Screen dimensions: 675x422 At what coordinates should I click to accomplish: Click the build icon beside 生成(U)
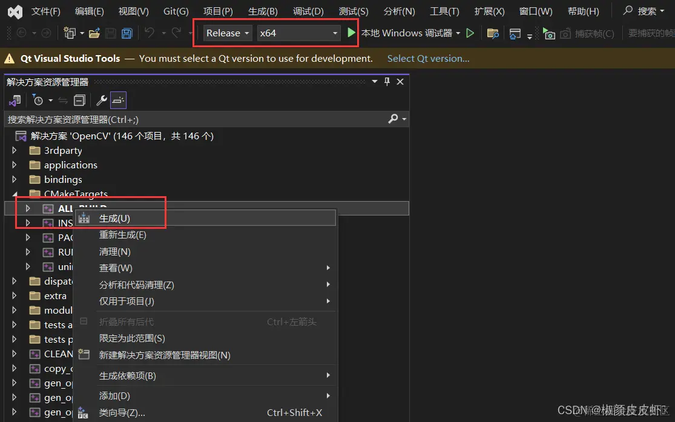click(84, 219)
